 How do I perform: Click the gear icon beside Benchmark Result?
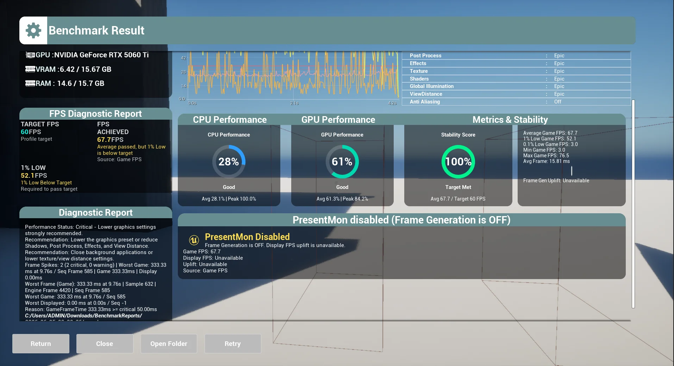pyautogui.click(x=33, y=31)
